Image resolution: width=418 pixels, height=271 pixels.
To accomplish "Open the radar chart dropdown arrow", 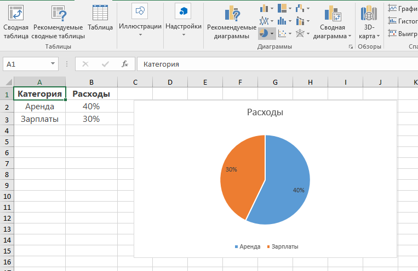I will click(x=308, y=33).
